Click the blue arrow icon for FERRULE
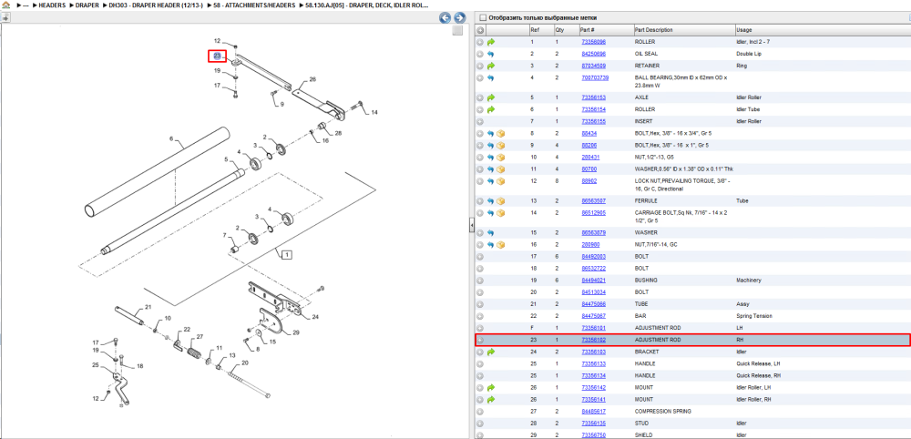Viewport: 911px width, 439px height. 491,201
